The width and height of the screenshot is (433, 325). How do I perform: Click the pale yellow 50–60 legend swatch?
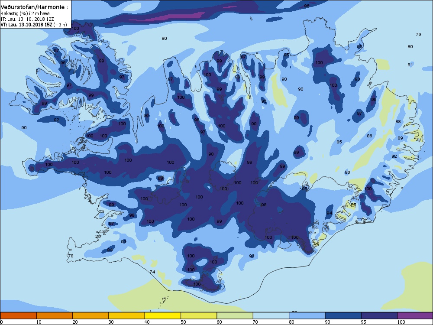click(199, 315)
